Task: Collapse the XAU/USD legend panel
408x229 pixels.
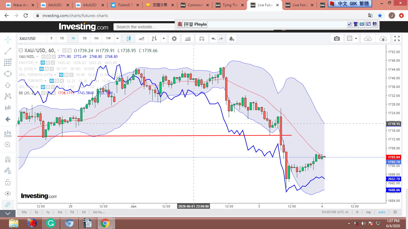Action: pos(21,50)
